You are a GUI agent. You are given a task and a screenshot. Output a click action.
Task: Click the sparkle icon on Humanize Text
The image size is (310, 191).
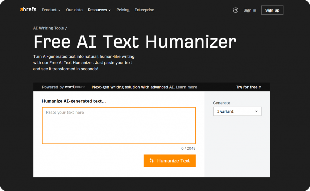152,161
